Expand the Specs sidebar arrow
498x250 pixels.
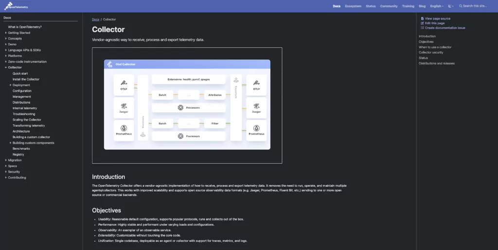pyautogui.click(x=6, y=166)
